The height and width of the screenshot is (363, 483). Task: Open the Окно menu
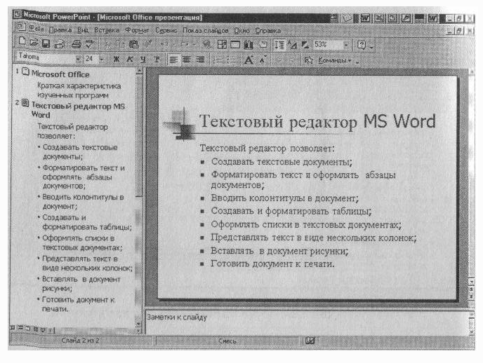point(241,30)
